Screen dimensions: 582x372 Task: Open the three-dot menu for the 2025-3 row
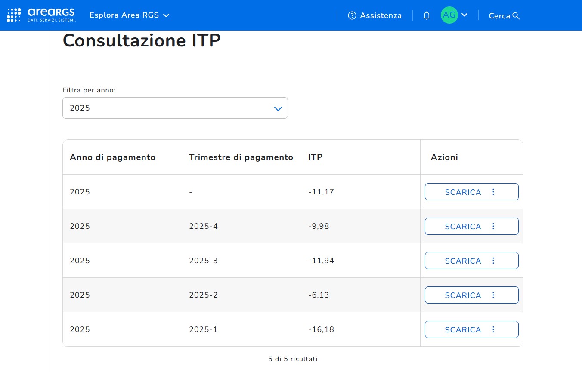[x=493, y=261]
